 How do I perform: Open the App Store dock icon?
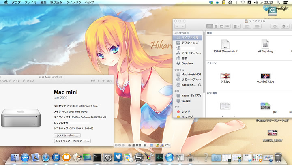[25, 158]
